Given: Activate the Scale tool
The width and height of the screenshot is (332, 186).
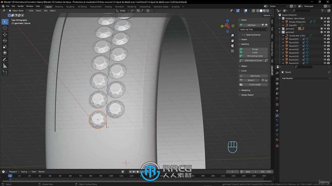Looking at the screenshot, I should point(5,47).
